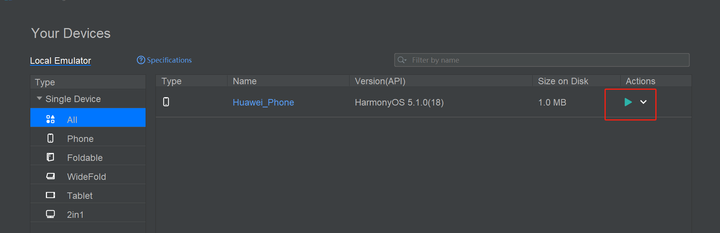This screenshot has height=233, width=720.
Task: Click the Specifications help question-mark icon
Action: [141, 60]
